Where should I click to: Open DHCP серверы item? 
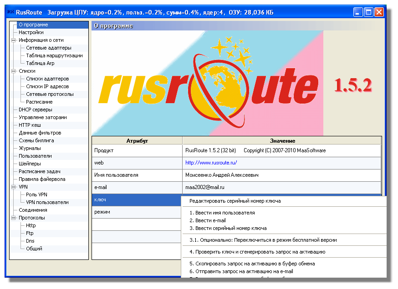(x=35, y=110)
